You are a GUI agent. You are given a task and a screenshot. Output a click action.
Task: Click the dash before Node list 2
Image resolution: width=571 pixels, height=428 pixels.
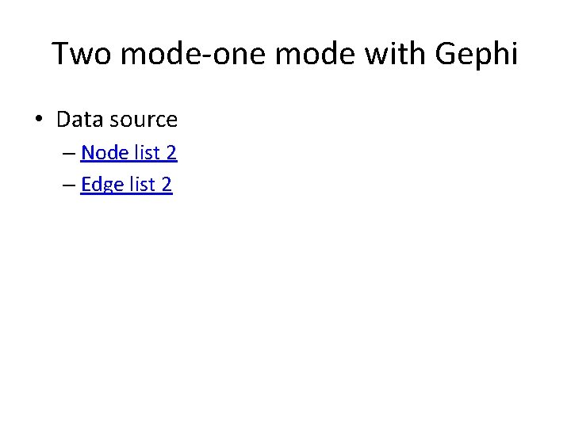[x=69, y=154]
